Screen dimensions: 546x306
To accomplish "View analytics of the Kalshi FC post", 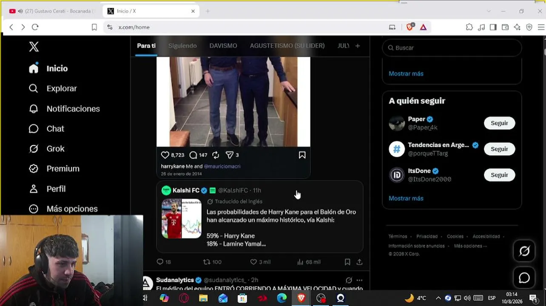I will pos(300,262).
